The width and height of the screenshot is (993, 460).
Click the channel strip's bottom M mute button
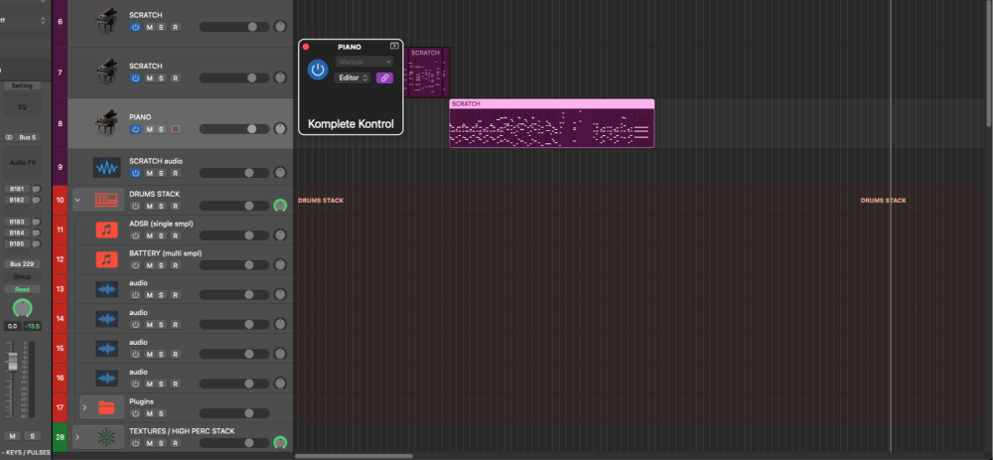13,436
